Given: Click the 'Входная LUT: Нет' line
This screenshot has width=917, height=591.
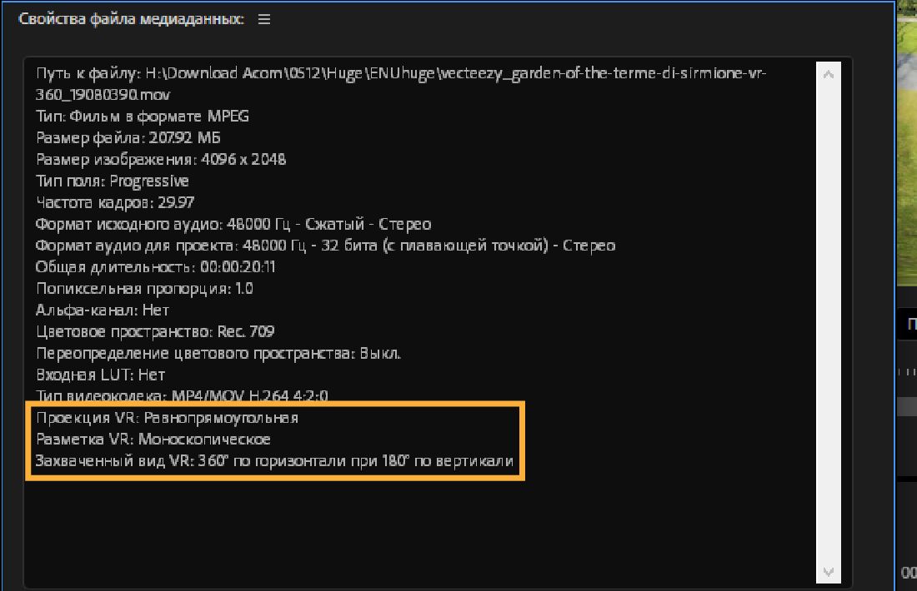Looking at the screenshot, I should [101, 375].
